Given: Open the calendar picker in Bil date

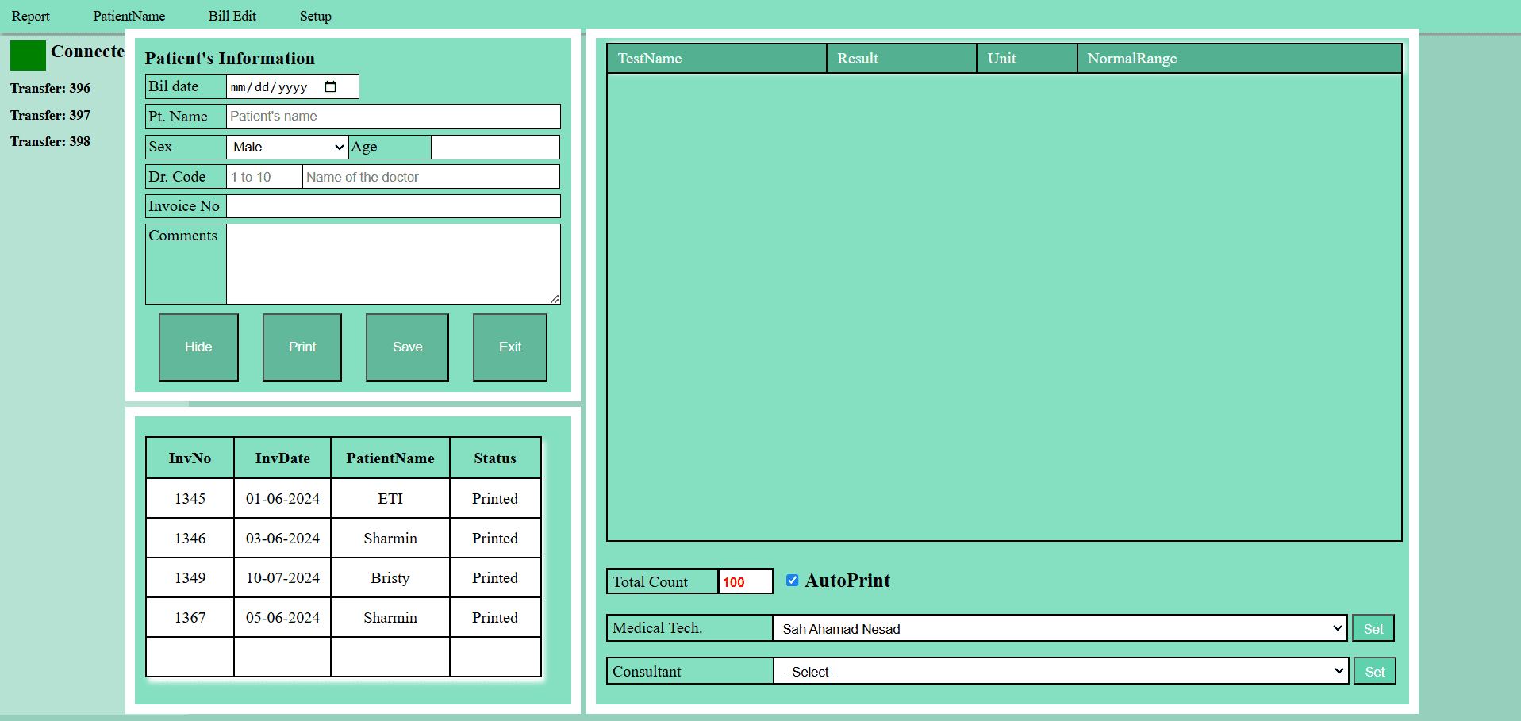Looking at the screenshot, I should click(x=331, y=86).
